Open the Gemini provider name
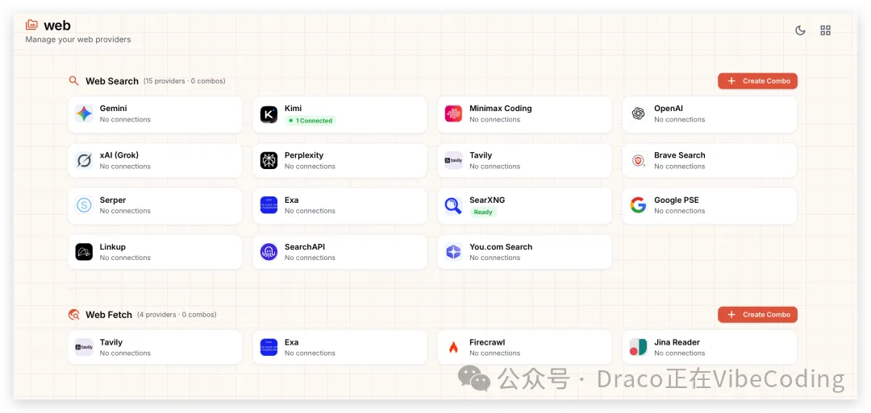This screenshot has height=413, width=871. point(114,109)
